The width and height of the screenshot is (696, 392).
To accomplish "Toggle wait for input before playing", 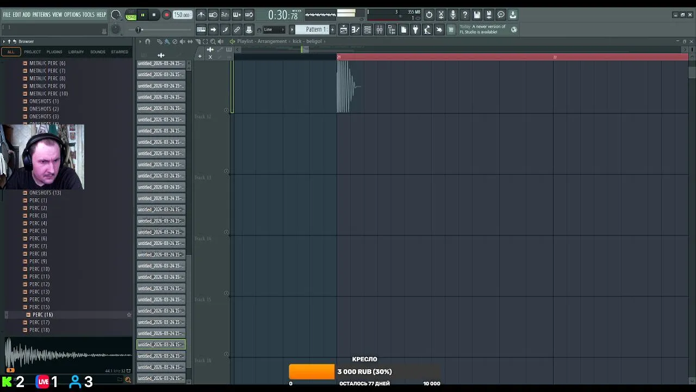I will pos(213,15).
